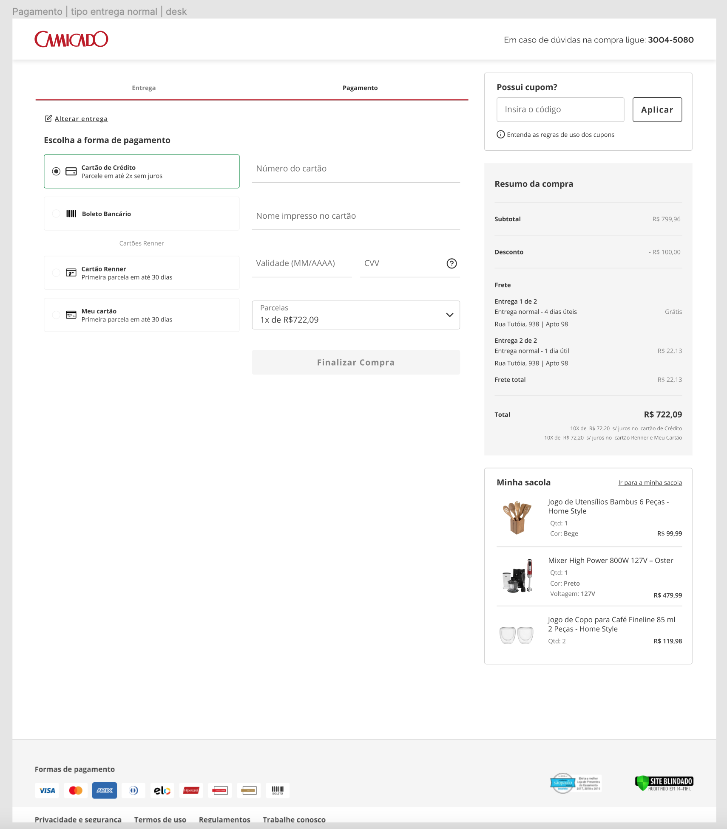Click the Aplicar coupon button
The width and height of the screenshot is (727, 829).
point(657,110)
